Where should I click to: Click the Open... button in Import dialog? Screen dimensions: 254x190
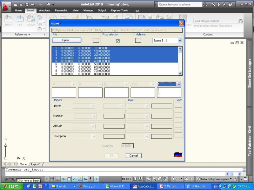click(67, 40)
